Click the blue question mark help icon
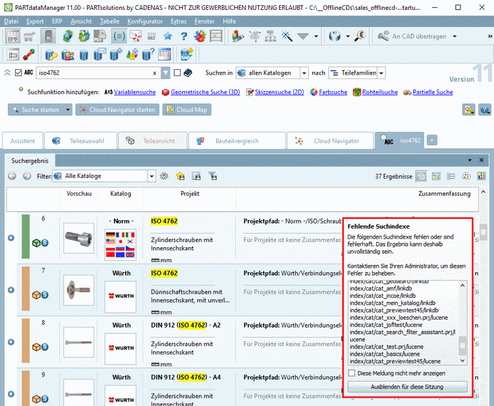 184,36
